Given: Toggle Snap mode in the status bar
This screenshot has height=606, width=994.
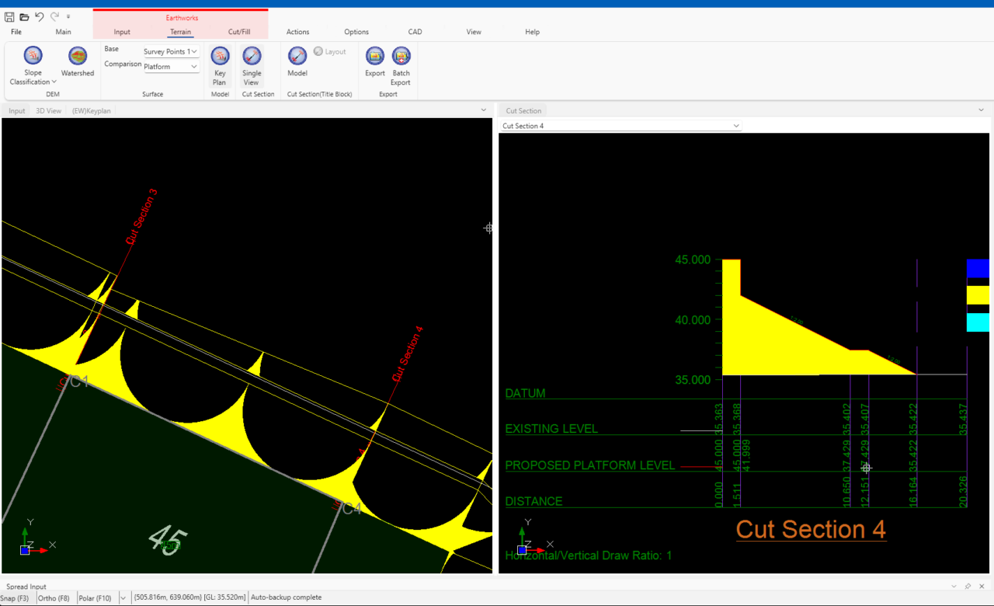Looking at the screenshot, I should [16, 597].
